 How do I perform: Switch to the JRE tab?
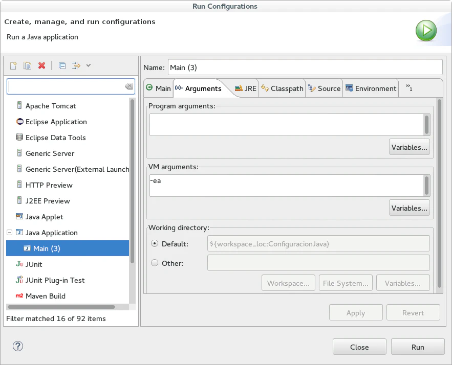245,88
